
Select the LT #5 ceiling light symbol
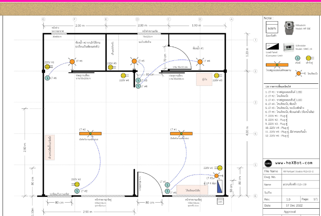(x=133, y=62)
